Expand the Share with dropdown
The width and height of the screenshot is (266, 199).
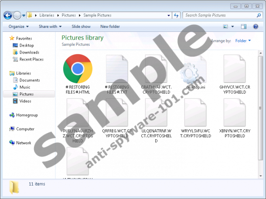[x=50, y=27]
